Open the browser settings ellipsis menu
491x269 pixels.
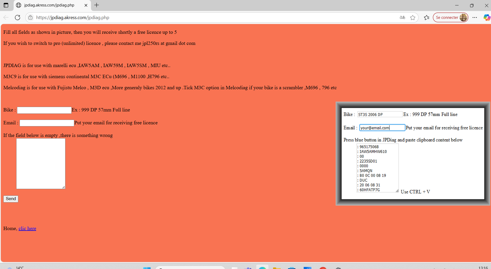[x=475, y=18]
